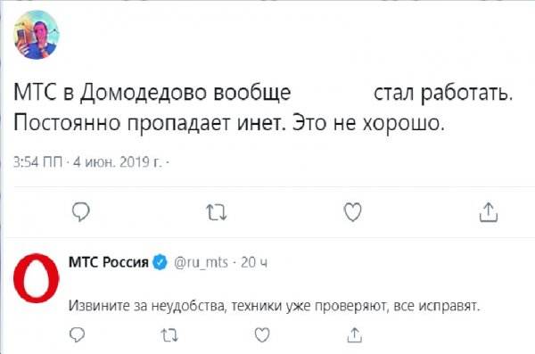535x354 pixels.
Task: Click the blue verified badge next to МТС Россия
Action: (160, 262)
